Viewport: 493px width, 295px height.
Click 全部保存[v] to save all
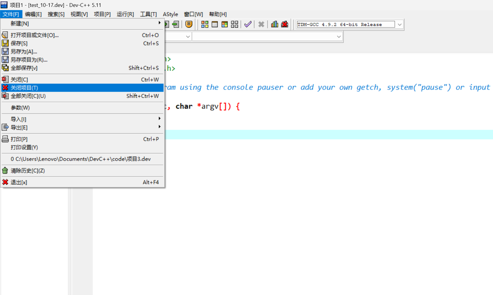click(83, 68)
